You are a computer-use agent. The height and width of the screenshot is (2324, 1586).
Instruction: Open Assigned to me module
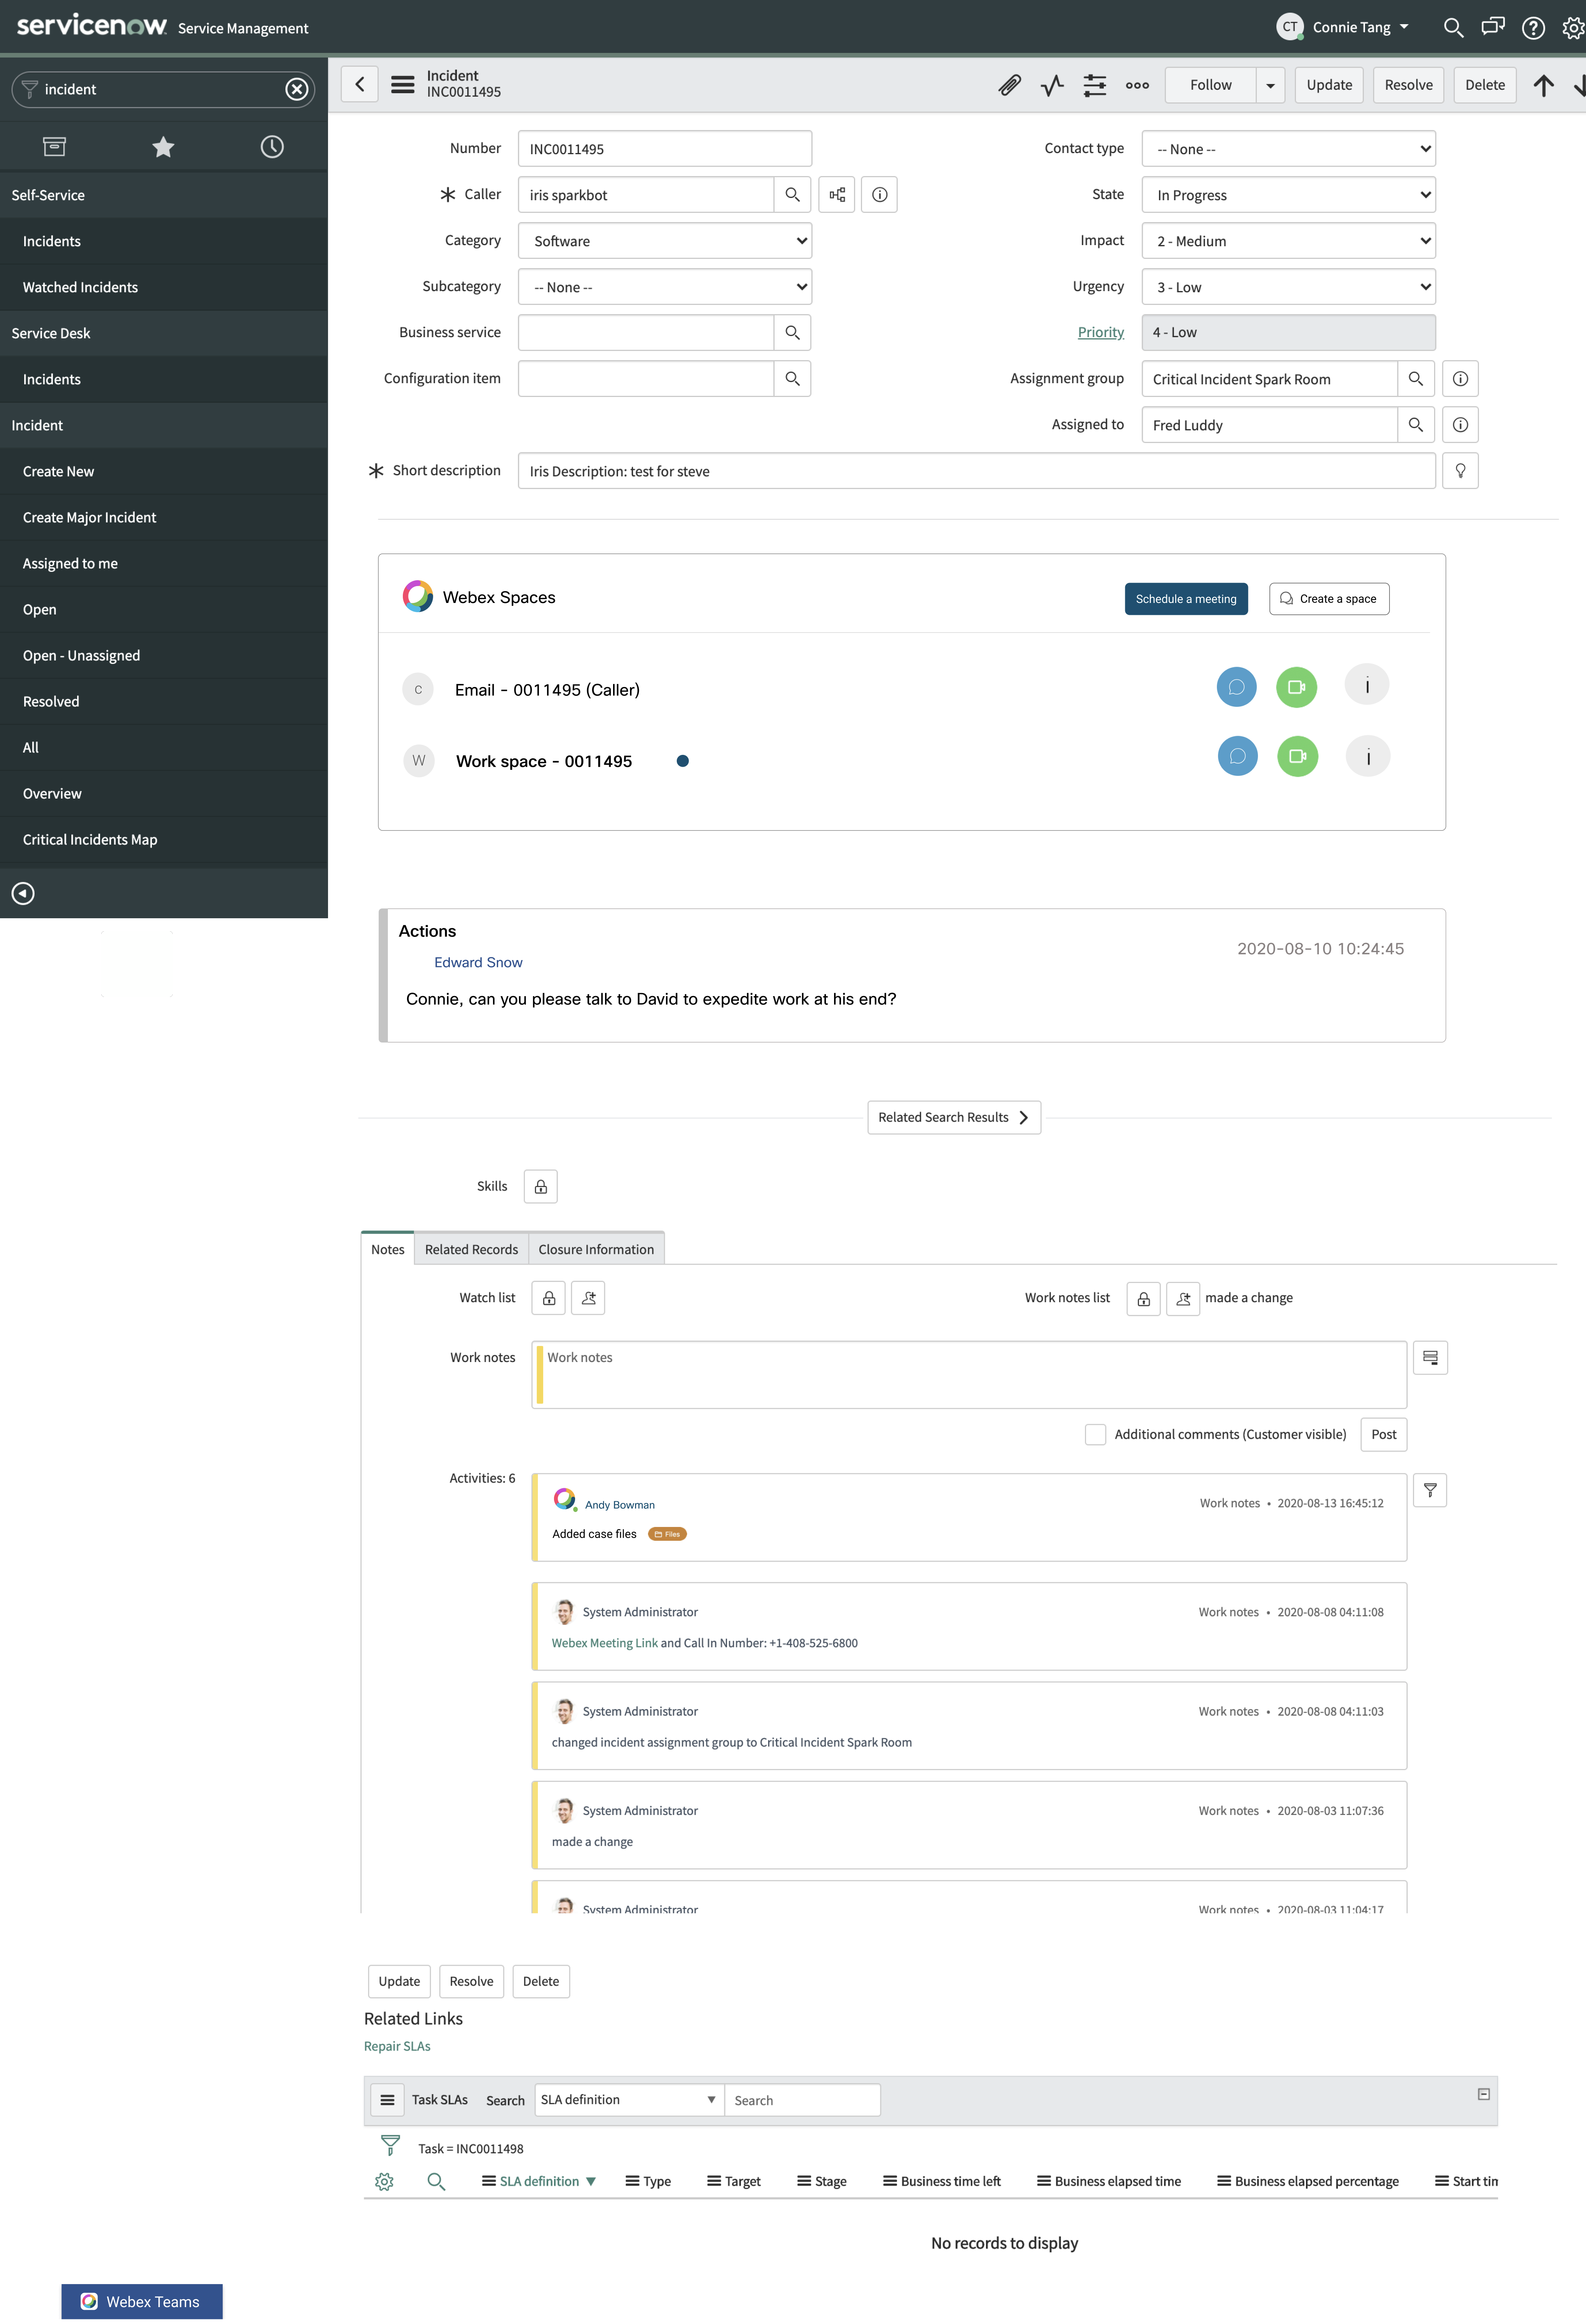[x=164, y=564]
